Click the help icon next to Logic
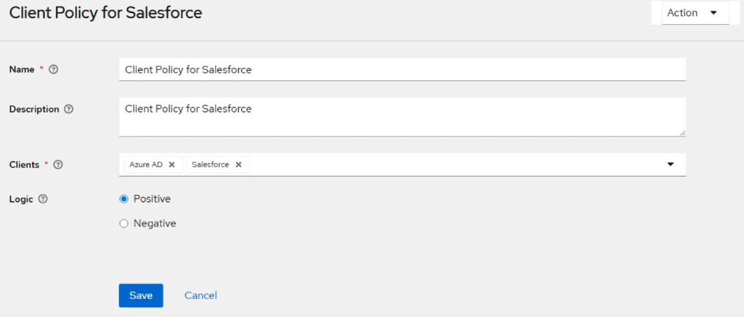The image size is (744, 317). click(x=43, y=200)
